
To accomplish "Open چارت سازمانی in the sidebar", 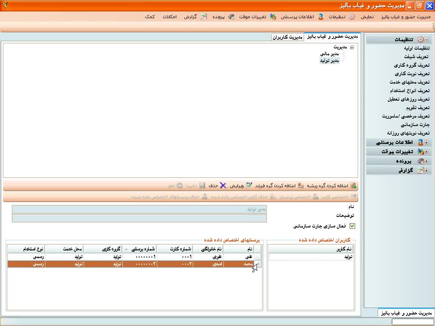I will [415, 125].
